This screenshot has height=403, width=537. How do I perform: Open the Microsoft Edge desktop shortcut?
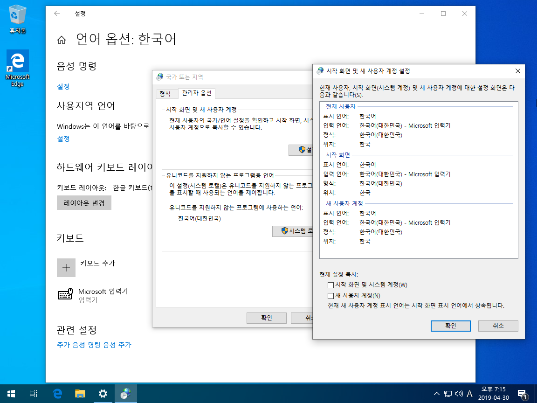17,69
